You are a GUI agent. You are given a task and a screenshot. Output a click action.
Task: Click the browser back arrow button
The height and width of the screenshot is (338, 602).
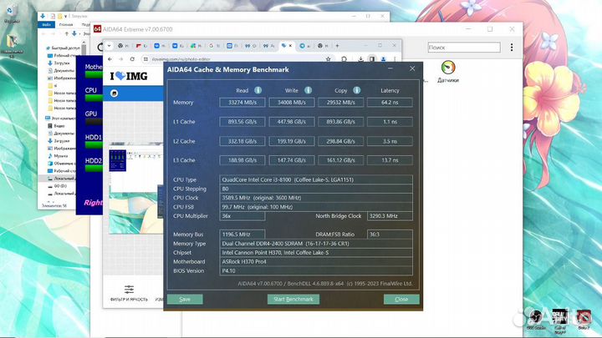pyautogui.click(x=110, y=59)
